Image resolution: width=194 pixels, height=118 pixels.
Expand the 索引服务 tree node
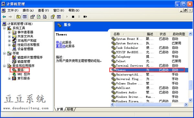9,78
